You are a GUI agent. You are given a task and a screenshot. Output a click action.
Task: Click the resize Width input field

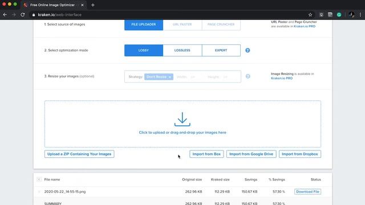(x=193, y=77)
